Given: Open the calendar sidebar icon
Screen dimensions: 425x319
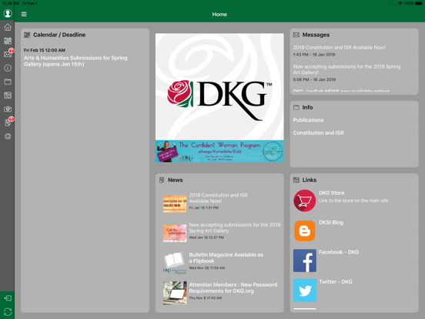Looking at the screenshot, I should (x=8, y=41).
